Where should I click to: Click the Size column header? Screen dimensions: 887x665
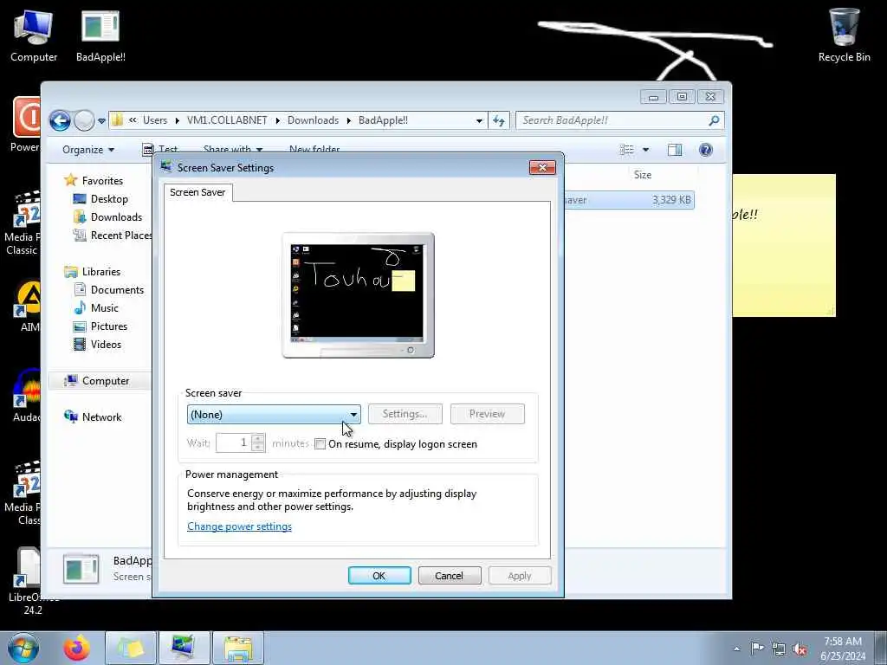click(x=643, y=175)
